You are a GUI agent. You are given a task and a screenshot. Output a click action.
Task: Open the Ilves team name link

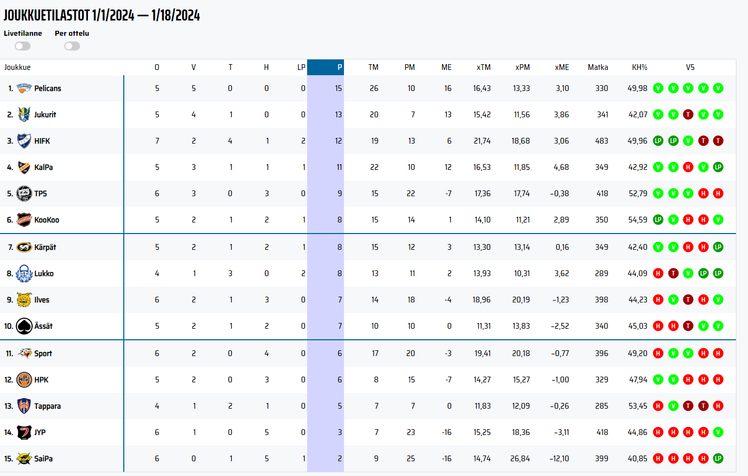pyautogui.click(x=42, y=300)
